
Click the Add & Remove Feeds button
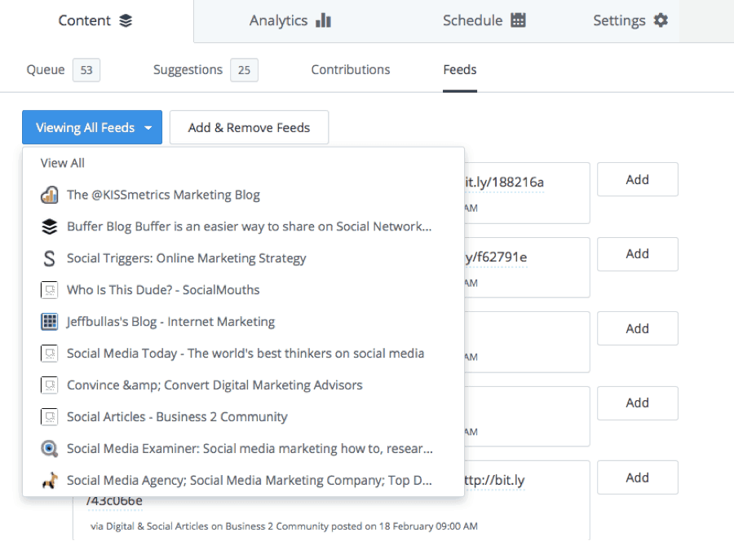click(x=249, y=127)
